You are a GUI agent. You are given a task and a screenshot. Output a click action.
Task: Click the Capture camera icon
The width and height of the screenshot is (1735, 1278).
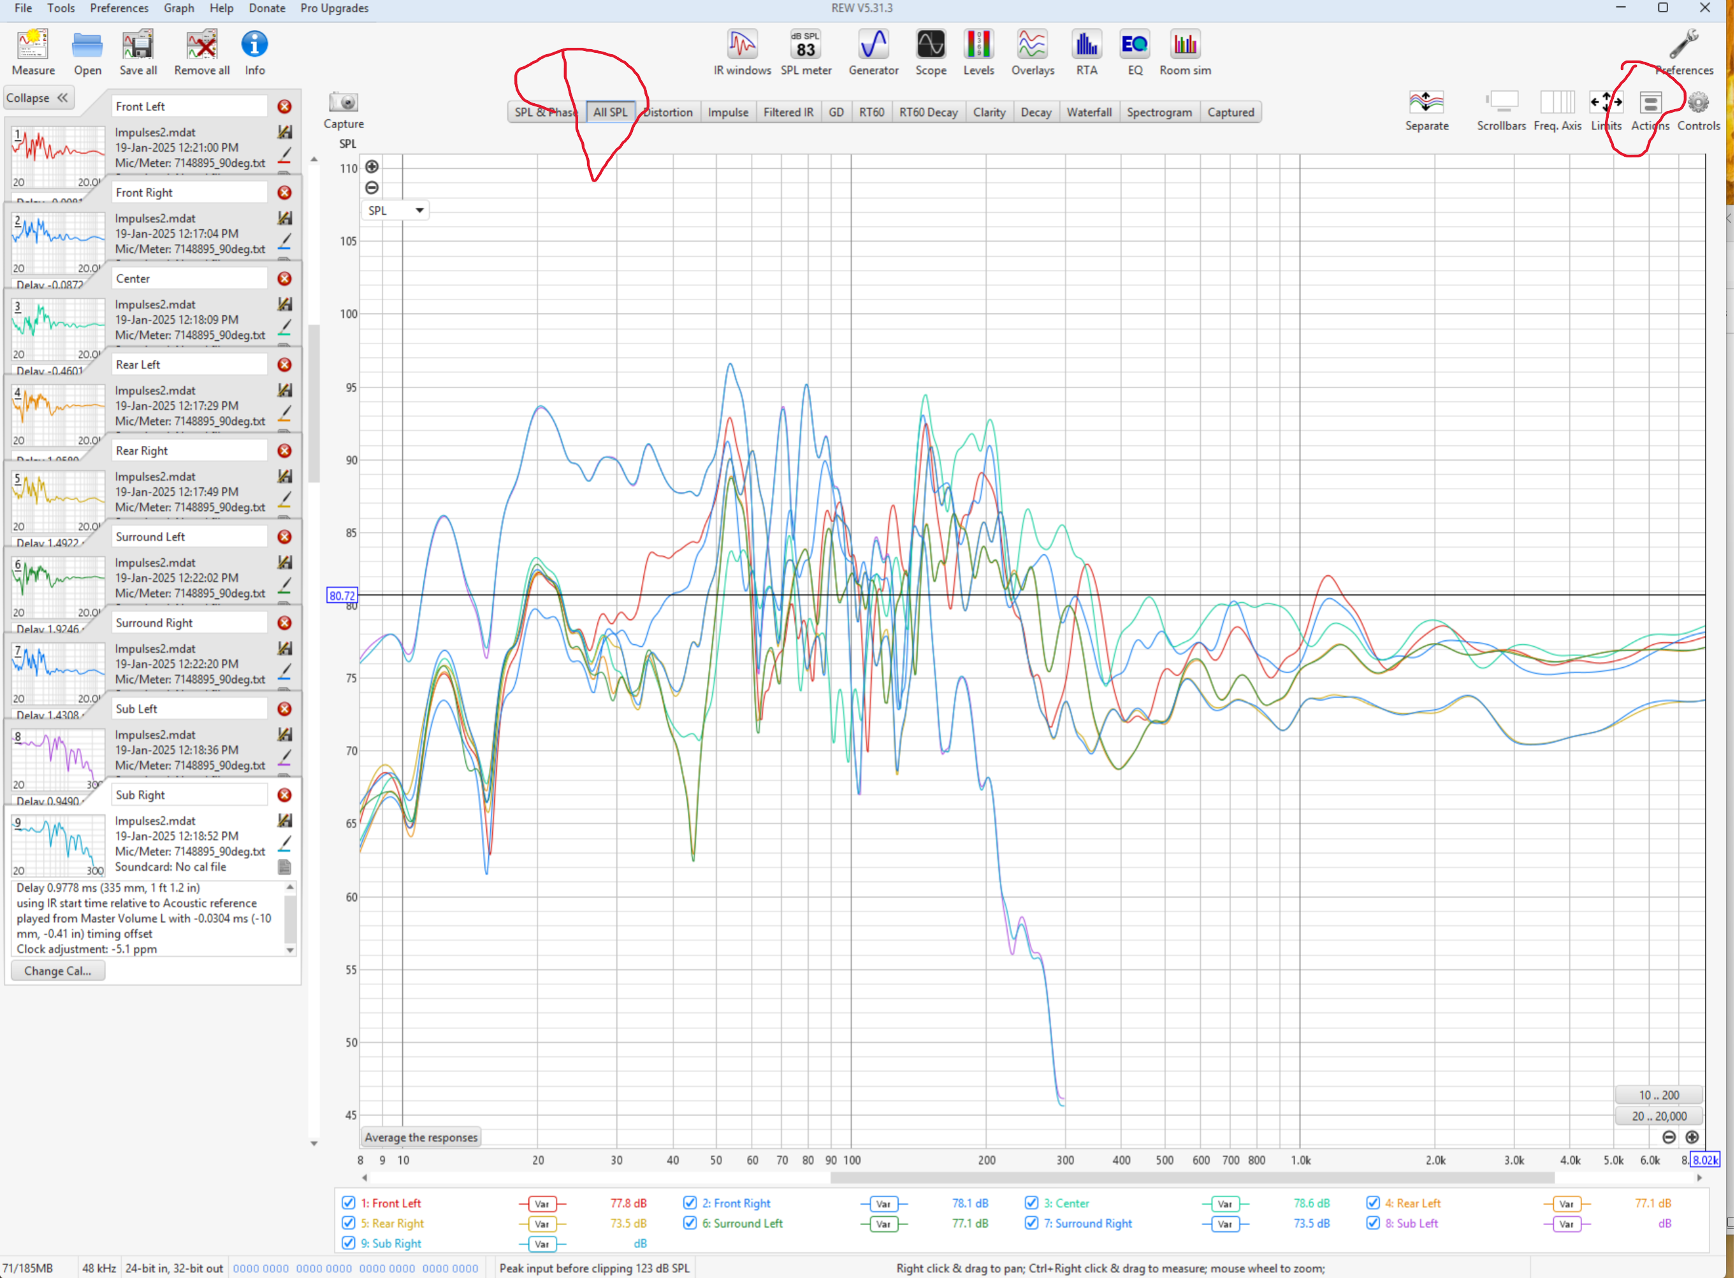[x=344, y=102]
